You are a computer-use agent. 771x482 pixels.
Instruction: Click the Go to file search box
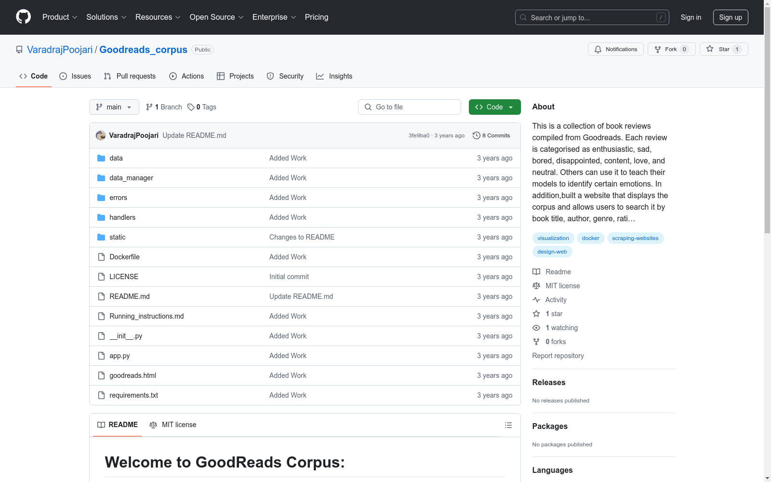(x=410, y=107)
